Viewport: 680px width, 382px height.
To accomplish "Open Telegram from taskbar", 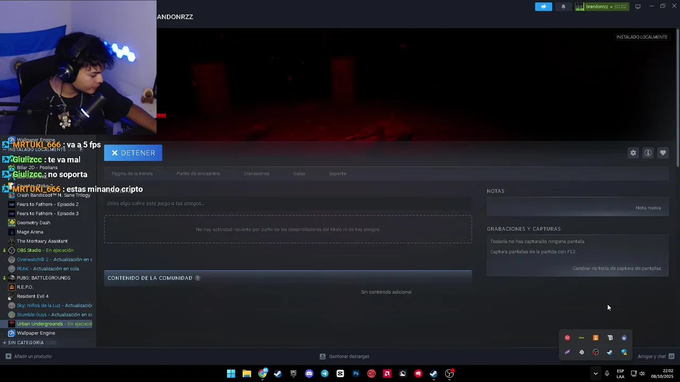I will pyautogui.click(x=325, y=374).
